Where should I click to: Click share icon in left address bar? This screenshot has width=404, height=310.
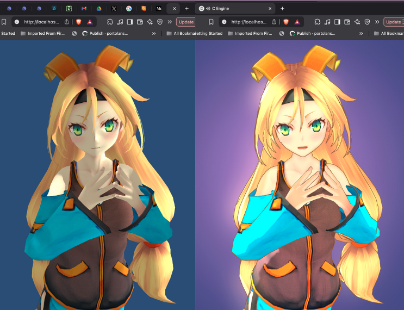pyautogui.click(x=66, y=22)
